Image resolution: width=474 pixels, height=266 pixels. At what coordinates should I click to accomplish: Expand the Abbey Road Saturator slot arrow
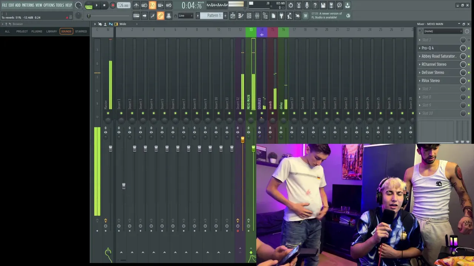[420, 56]
